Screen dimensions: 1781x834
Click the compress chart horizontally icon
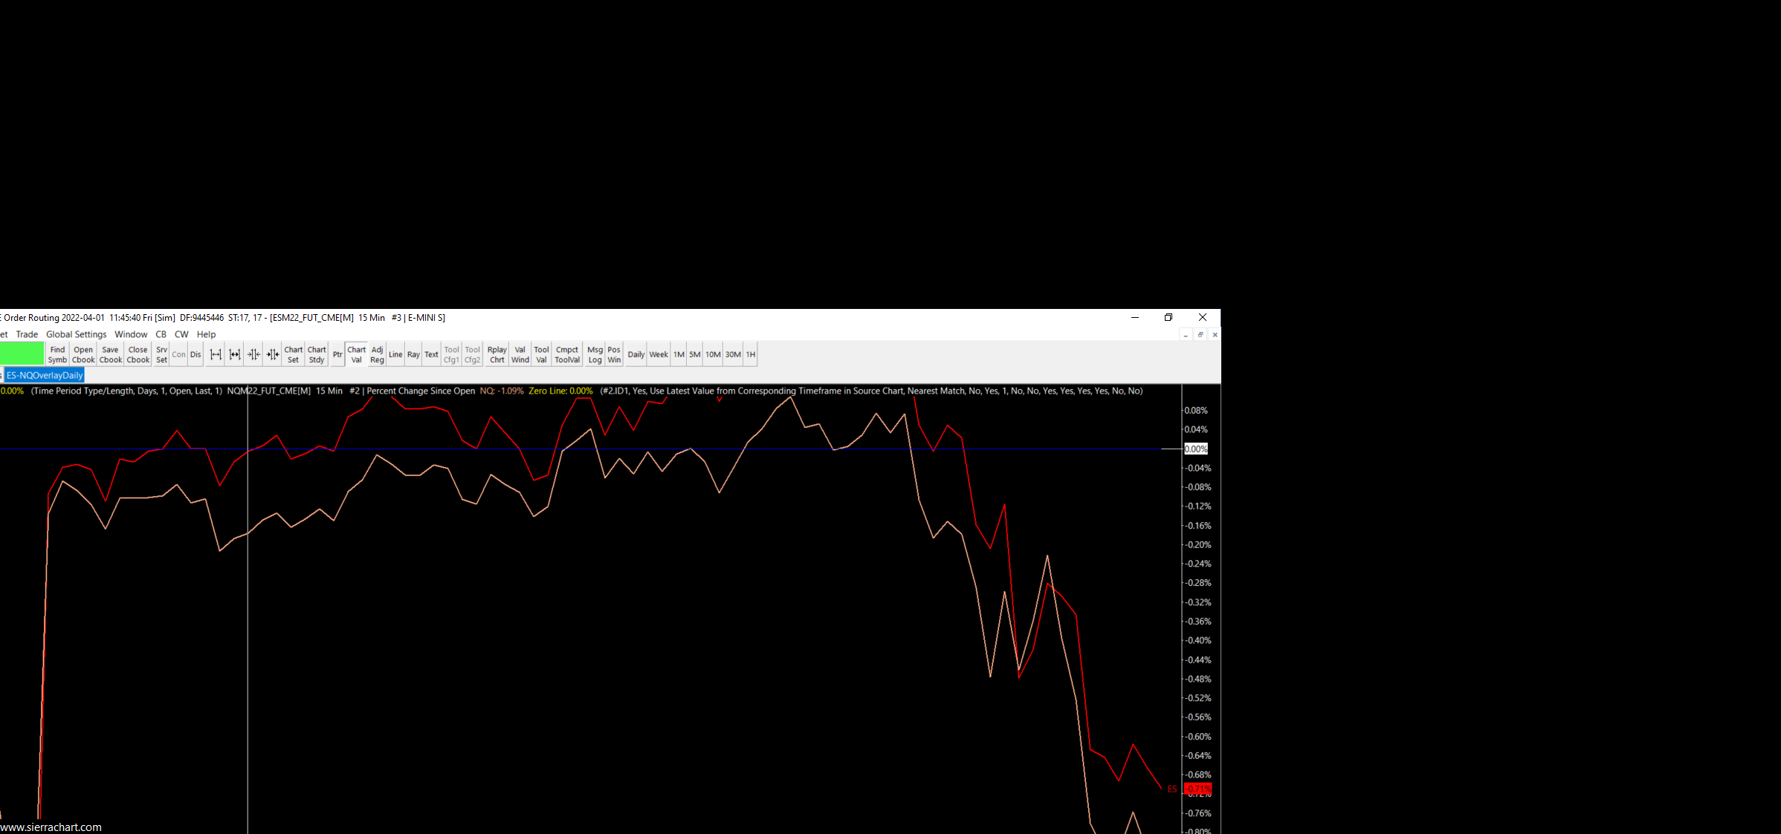point(254,354)
